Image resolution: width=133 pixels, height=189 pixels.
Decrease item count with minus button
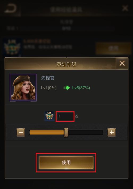click(x=21, y=132)
